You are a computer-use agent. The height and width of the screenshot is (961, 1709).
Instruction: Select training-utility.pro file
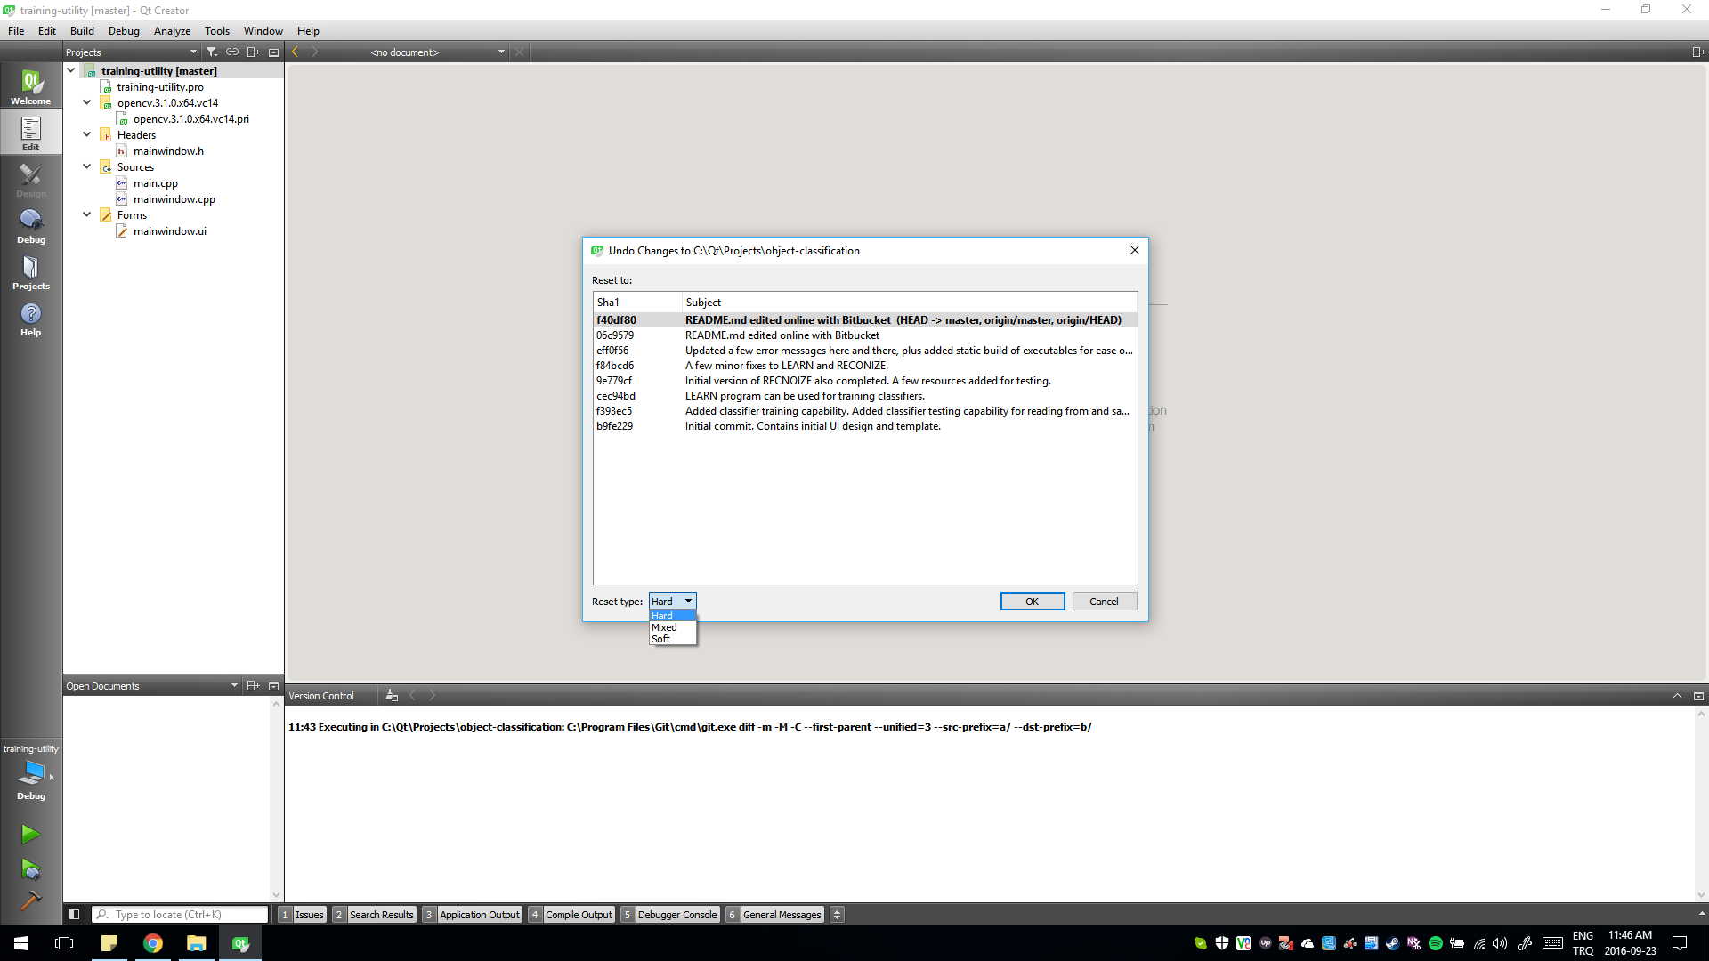[160, 87]
